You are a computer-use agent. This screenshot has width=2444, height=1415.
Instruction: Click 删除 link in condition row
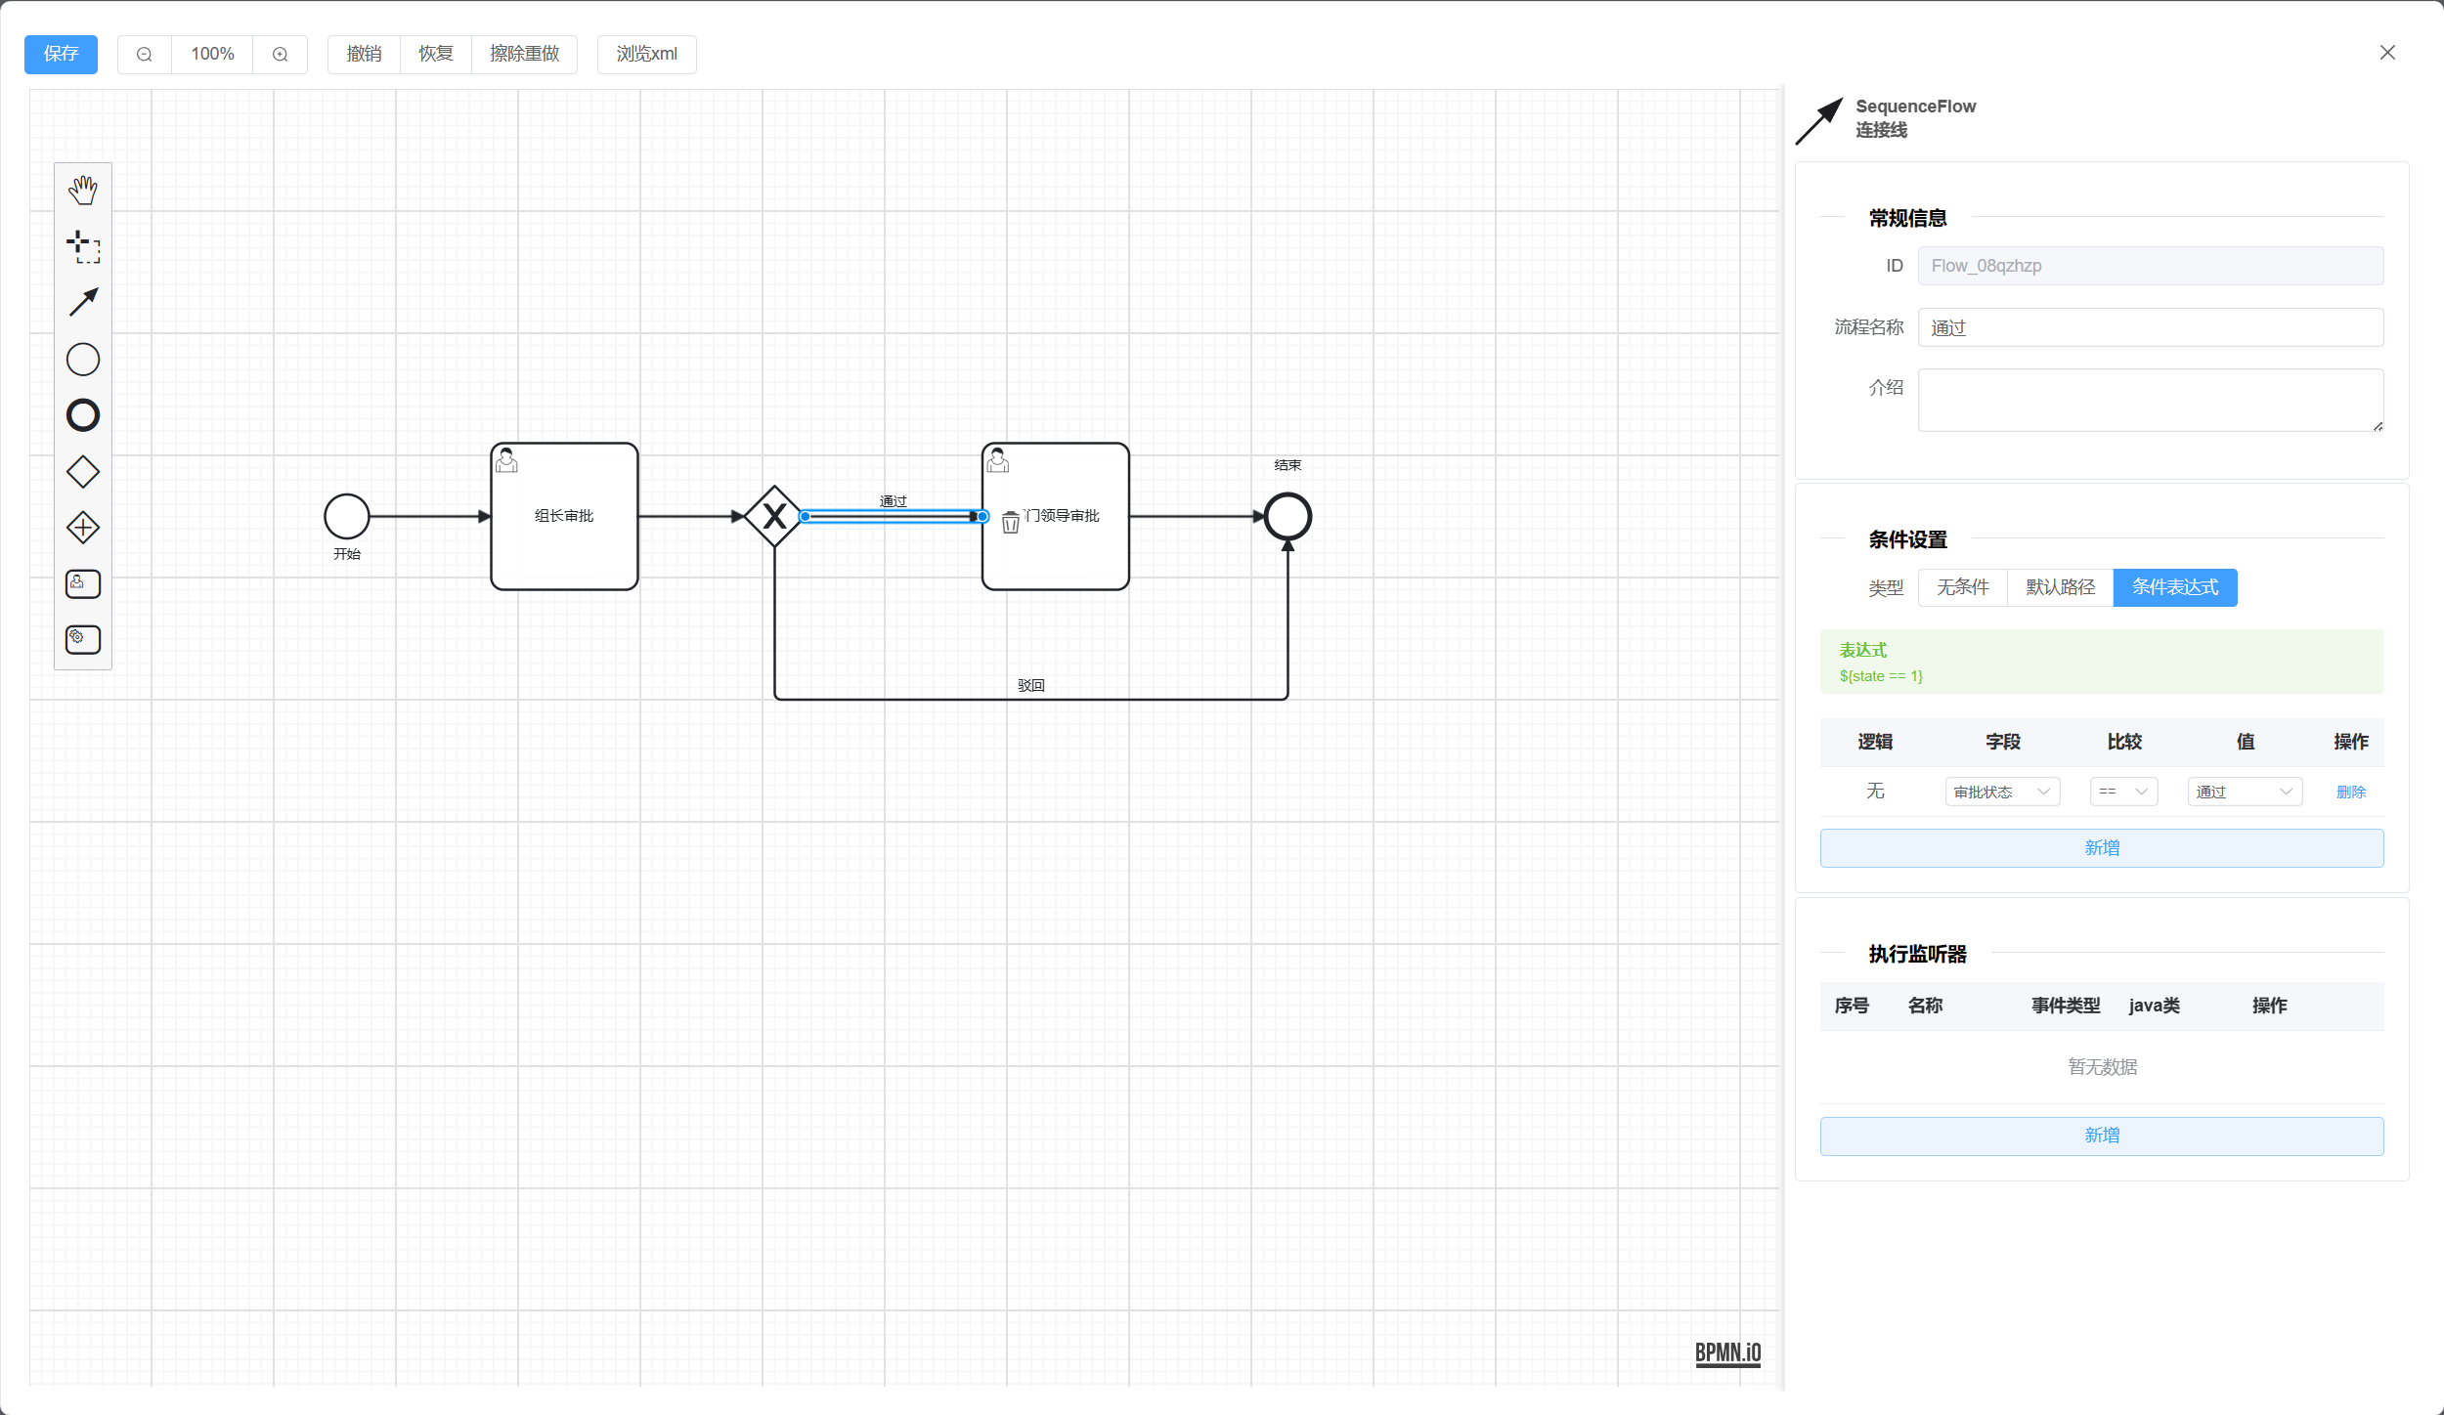2350,792
